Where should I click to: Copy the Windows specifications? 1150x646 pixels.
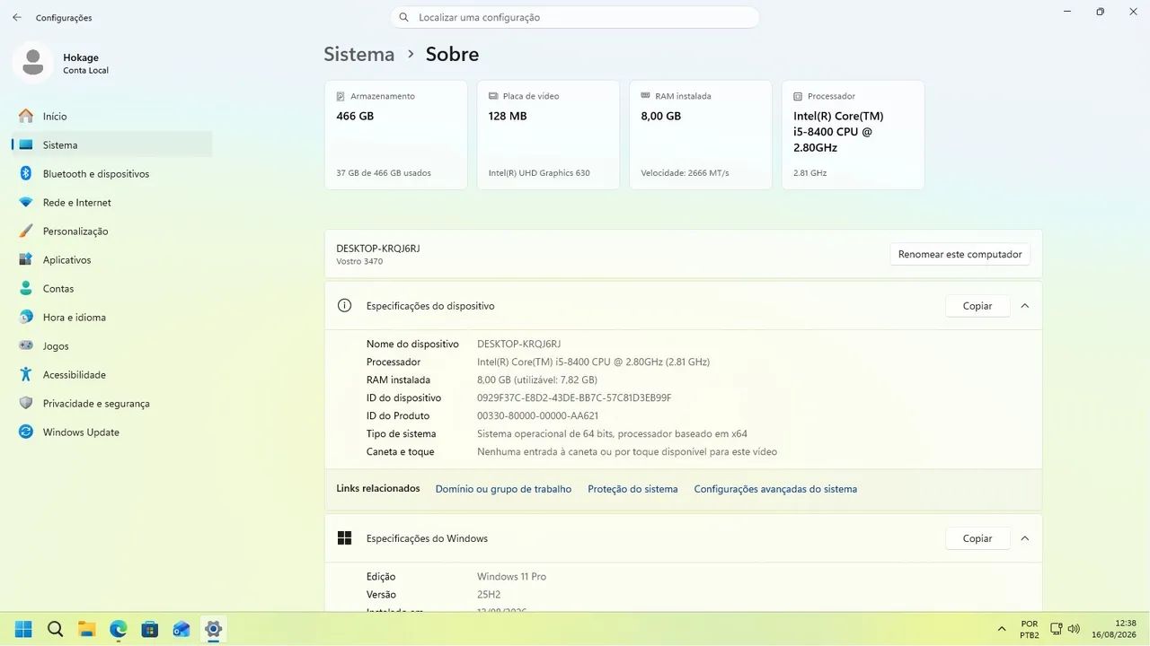[x=977, y=538]
